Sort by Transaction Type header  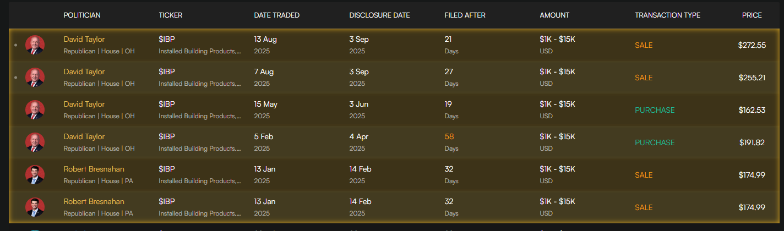pos(667,15)
